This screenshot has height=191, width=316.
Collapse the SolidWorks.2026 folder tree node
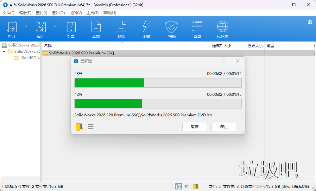coord(4,51)
